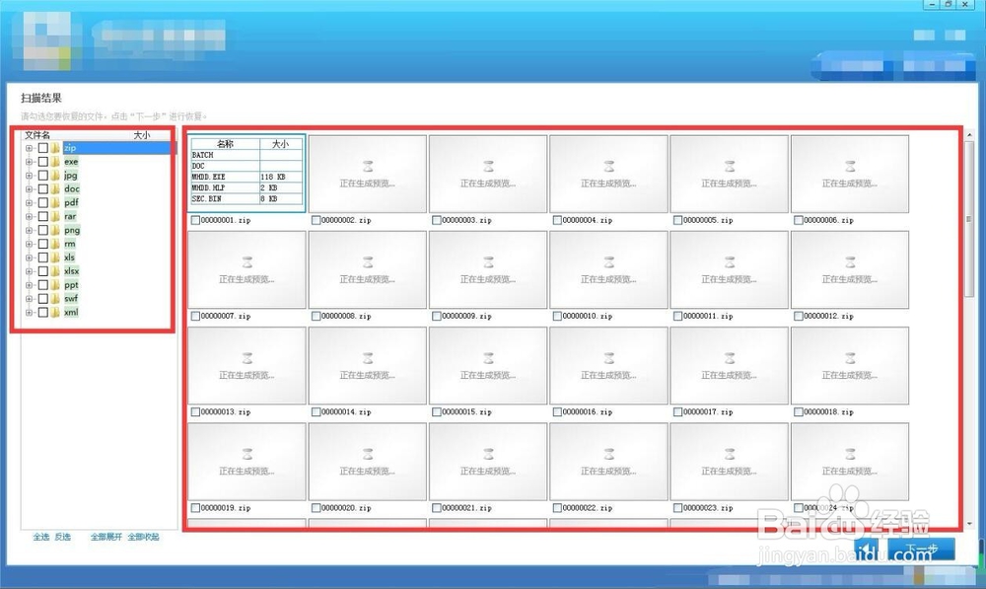Click the jpg folder icon in tree

(56, 176)
